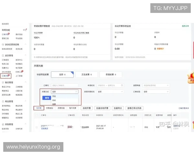Open 电子面单 in sidebar
Screen dimensions: 194x155
coord(19,68)
